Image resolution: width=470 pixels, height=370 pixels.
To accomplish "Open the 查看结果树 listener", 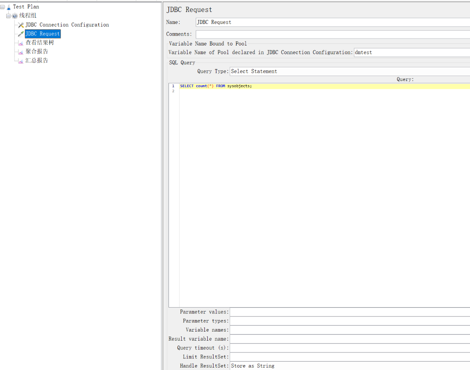I will [40, 43].
